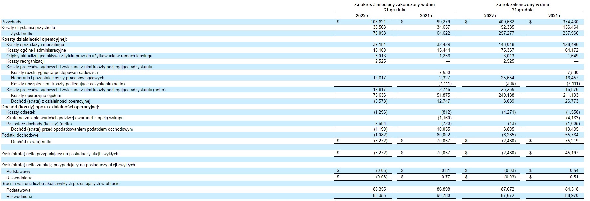Click the income tax value 60,002
The height and width of the screenshot is (201, 590).
(443, 135)
